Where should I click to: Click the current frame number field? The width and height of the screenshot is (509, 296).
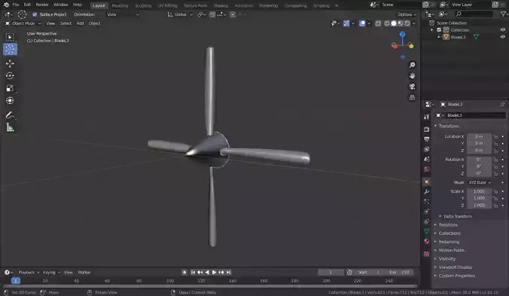click(331, 273)
